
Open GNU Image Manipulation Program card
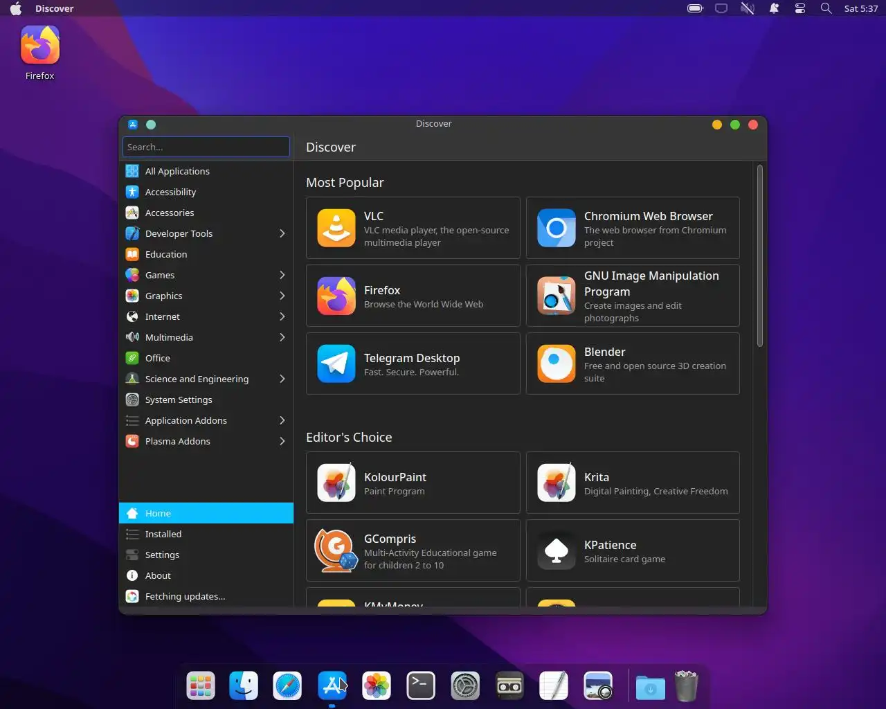coord(633,296)
